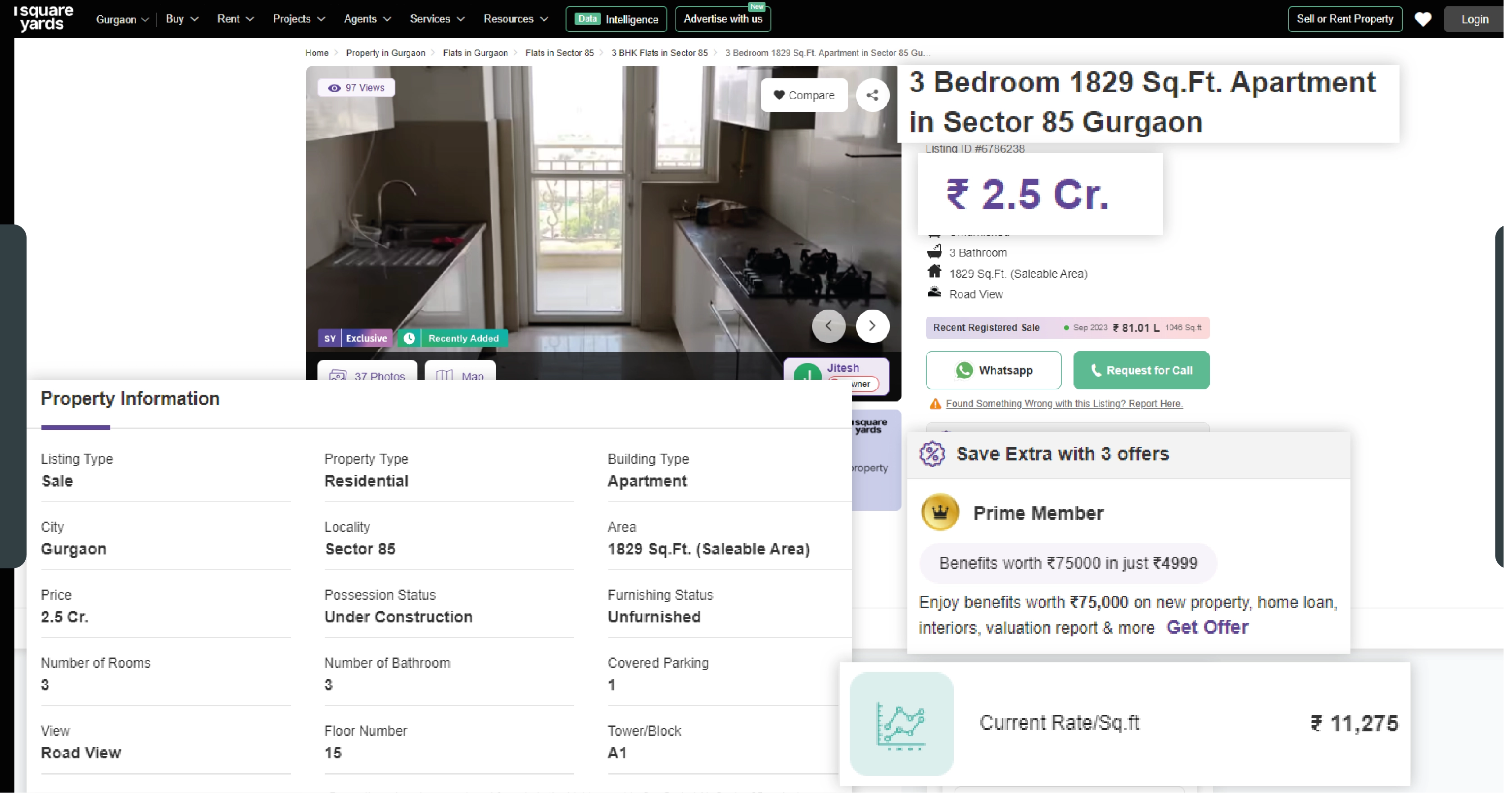
Task: Click the Request for Call button
Action: (1141, 369)
